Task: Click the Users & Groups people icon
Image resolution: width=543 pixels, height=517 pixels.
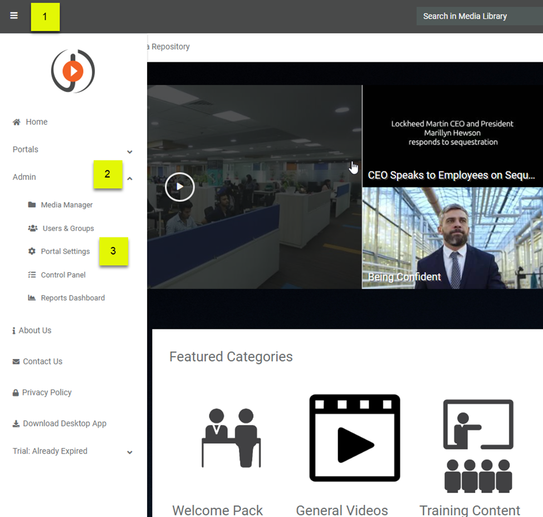Action: [33, 228]
